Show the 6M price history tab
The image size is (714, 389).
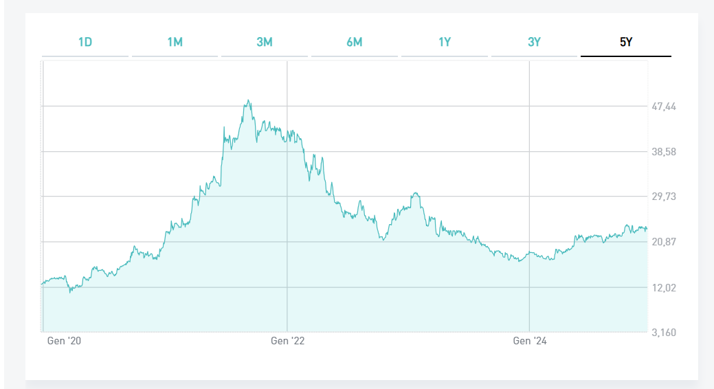(x=355, y=43)
